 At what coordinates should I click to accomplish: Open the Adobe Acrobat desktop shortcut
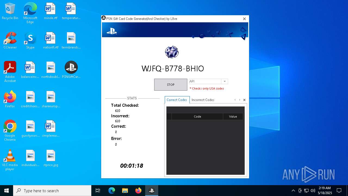pyautogui.click(x=10, y=72)
